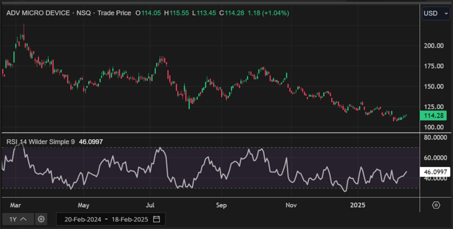The height and width of the screenshot is (229, 453).
Task: Click the 46.0997 RSI value tag on axis
Action: click(436, 172)
